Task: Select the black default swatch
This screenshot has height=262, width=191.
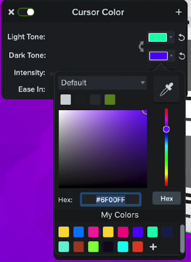Action: (80, 100)
